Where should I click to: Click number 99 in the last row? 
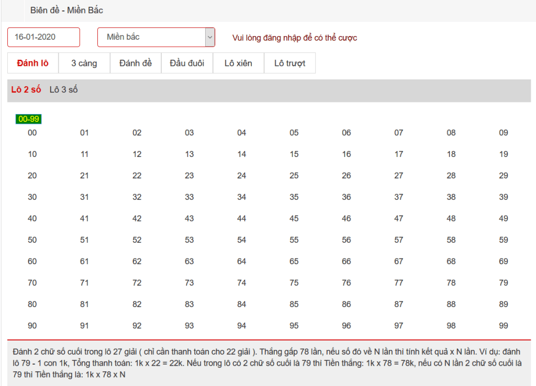point(504,326)
